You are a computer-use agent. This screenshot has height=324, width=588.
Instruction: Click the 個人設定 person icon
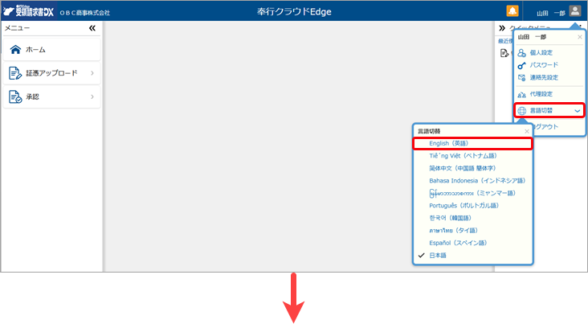pos(521,53)
